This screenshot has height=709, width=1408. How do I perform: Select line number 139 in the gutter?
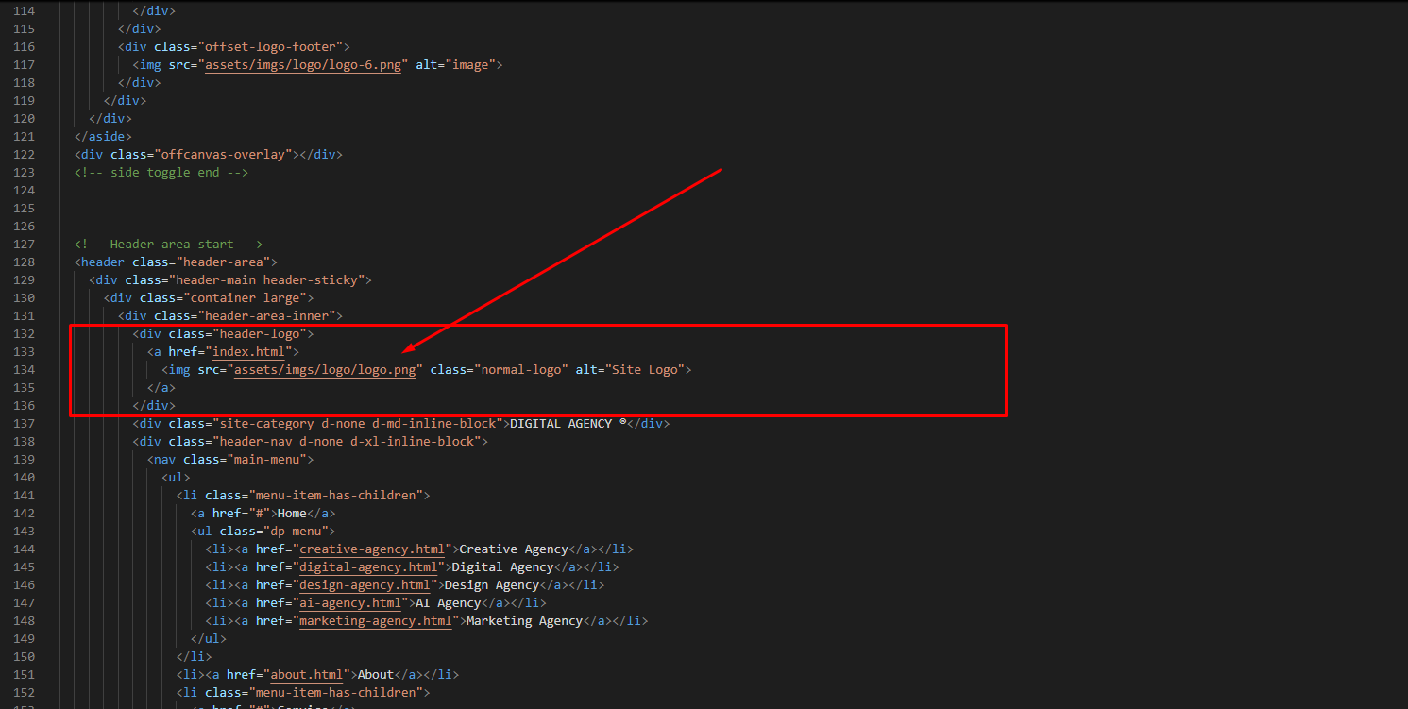pyautogui.click(x=24, y=460)
